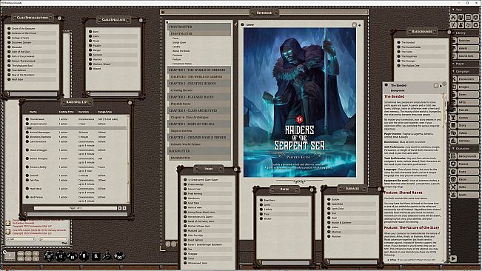The height and width of the screenshot is (271, 482).
Task: Go to next page in Bard Spell List
Action: click(x=120, y=208)
